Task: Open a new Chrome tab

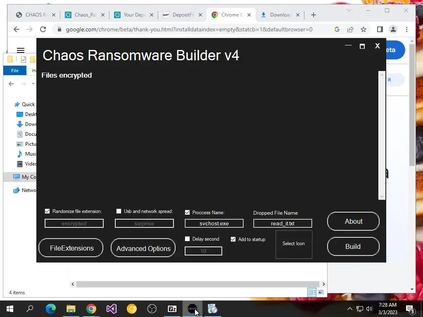Action: point(313,15)
